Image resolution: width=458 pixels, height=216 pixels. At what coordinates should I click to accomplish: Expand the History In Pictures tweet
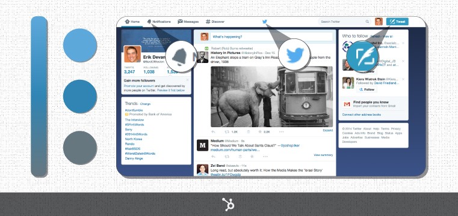[328, 130]
